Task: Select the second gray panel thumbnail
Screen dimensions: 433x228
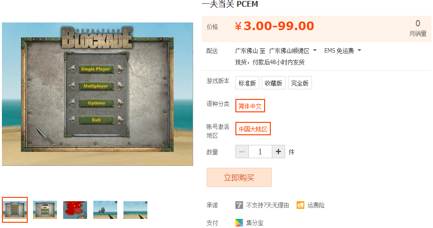Action: 45,210
